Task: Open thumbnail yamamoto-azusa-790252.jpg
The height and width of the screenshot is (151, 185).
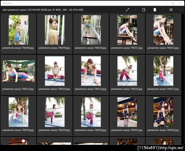Action: pyautogui.click(x=163, y=30)
